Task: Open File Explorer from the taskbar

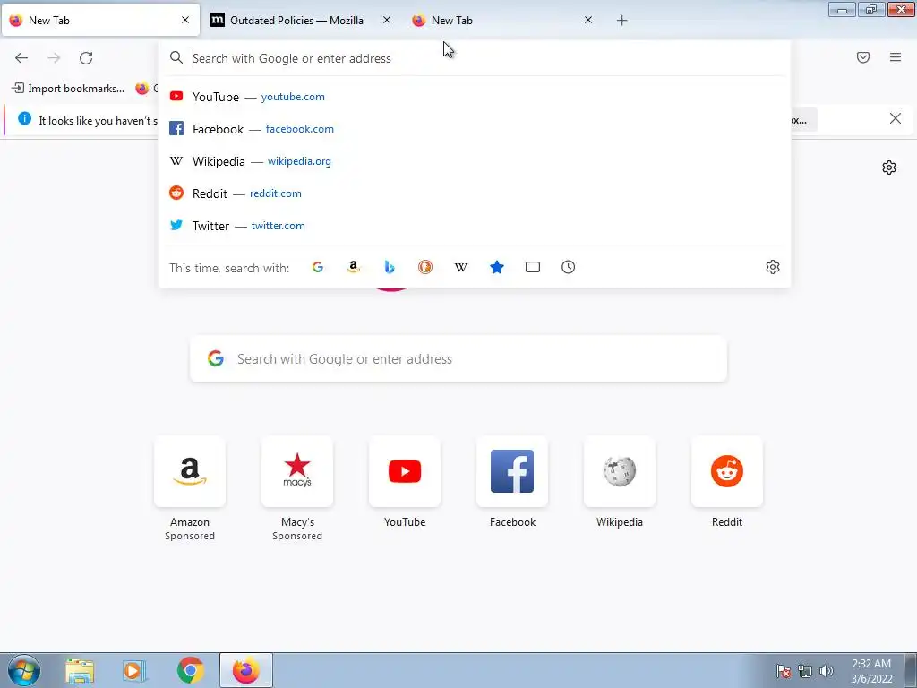Action: pos(80,670)
